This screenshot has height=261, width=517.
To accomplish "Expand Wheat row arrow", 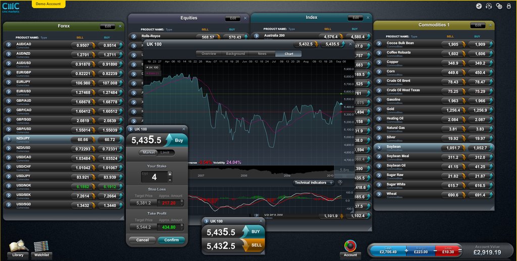I will tap(379, 195).
